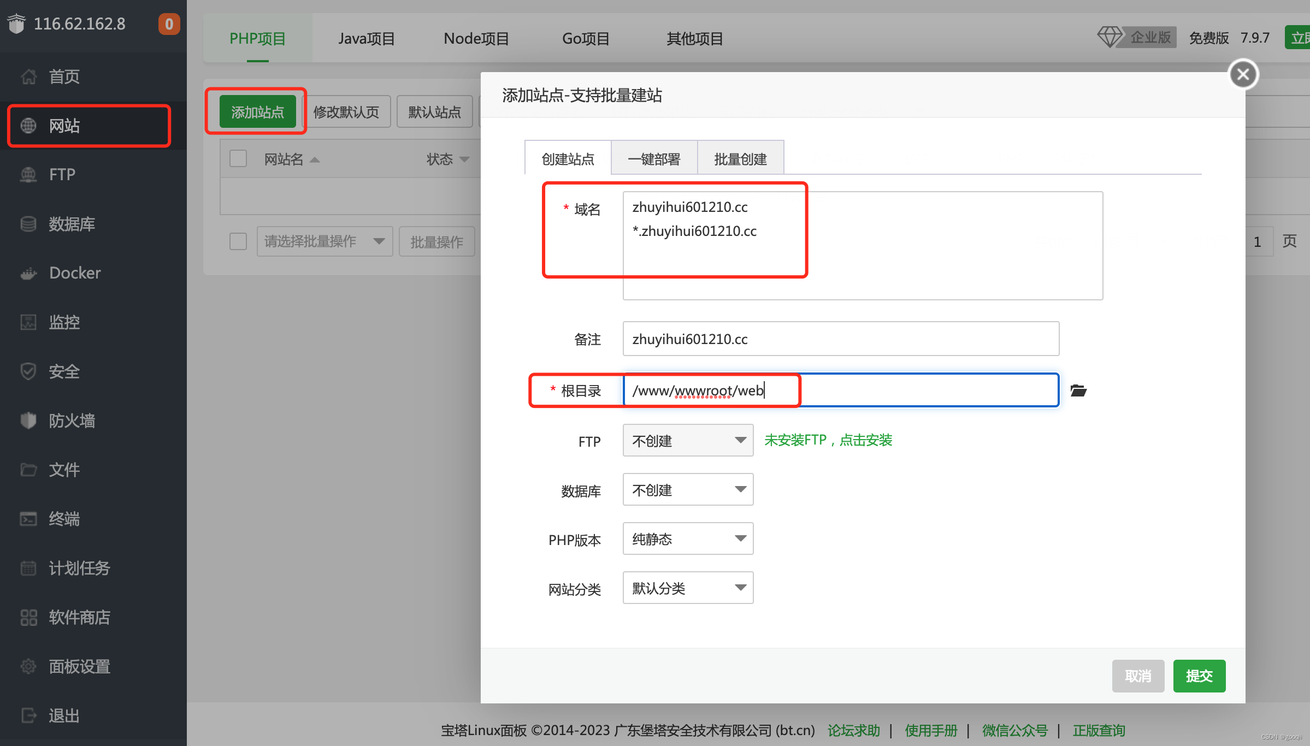Click the 修改默认页 button
Image resolution: width=1310 pixels, height=746 pixels.
point(346,112)
